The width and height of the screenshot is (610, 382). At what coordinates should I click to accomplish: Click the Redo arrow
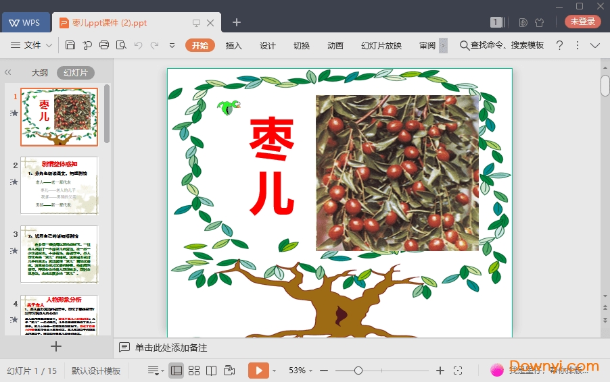154,45
